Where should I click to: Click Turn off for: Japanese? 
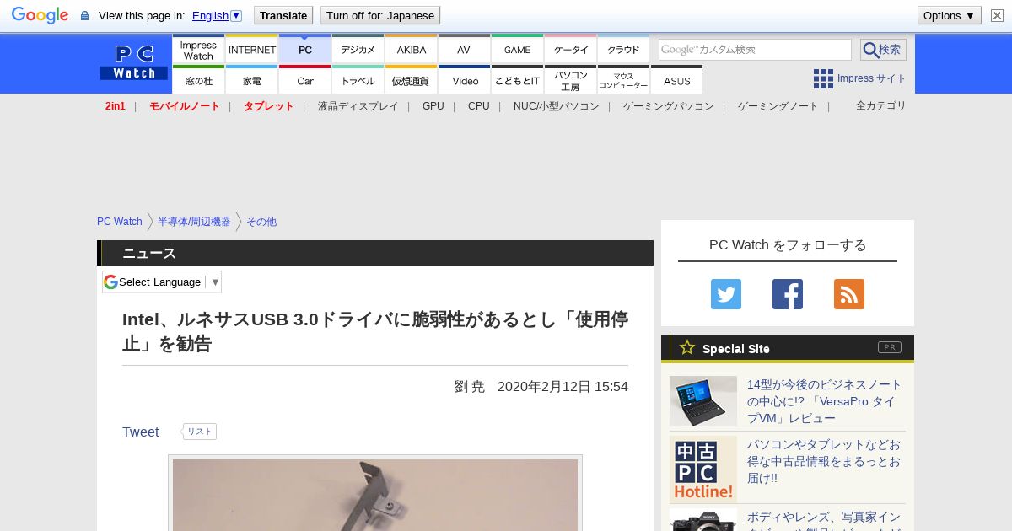380,15
